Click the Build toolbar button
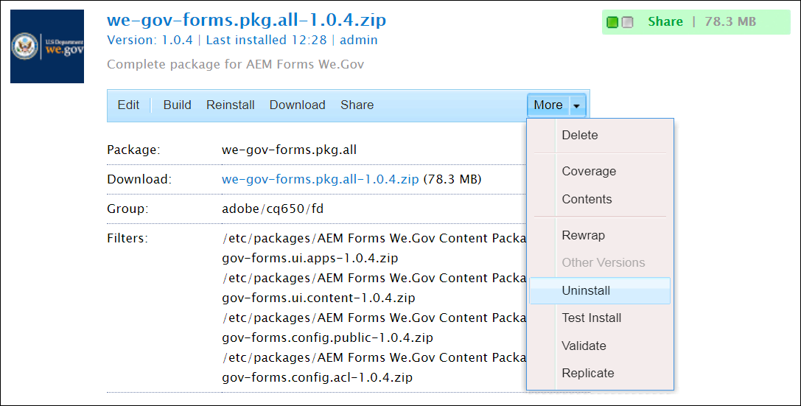Image resolution: width=801 pixels, height=406 pixels. point(178,105)
